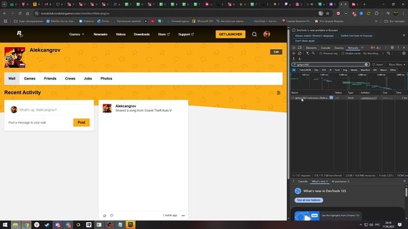Switch to the Games profile tab

tap(30, 78)
